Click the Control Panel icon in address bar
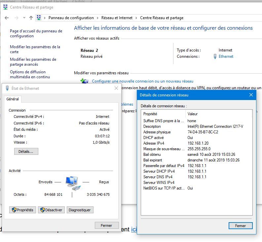 (39, 18)
